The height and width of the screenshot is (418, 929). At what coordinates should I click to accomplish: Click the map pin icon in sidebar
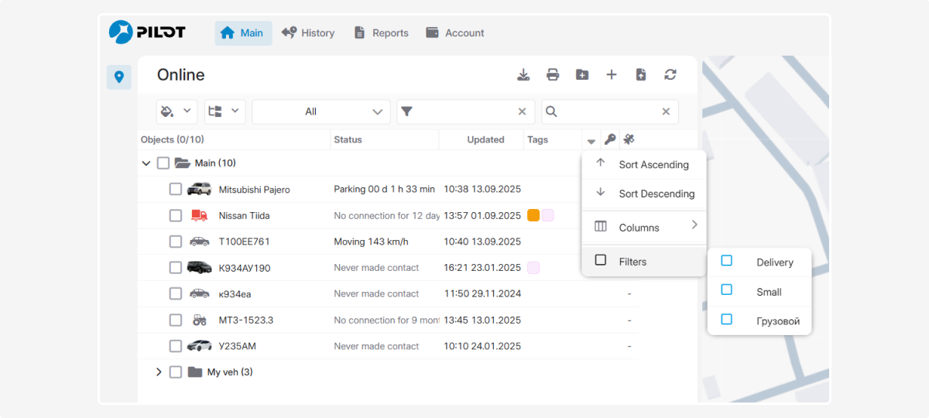pos(118,77)
